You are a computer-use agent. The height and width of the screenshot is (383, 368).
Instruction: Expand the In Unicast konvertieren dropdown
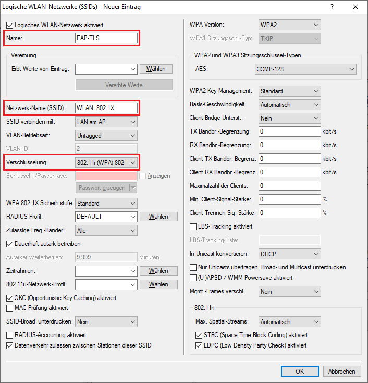coord(289,254)
